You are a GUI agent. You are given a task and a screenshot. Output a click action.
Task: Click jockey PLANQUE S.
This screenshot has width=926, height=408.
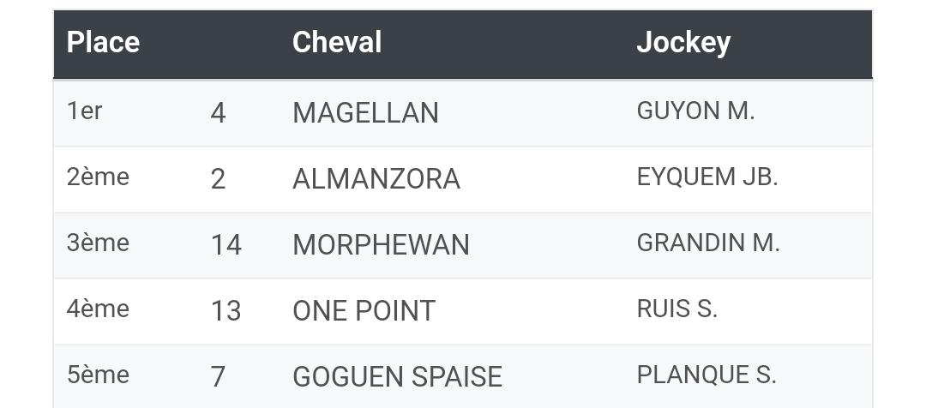(x=707, y=375)
